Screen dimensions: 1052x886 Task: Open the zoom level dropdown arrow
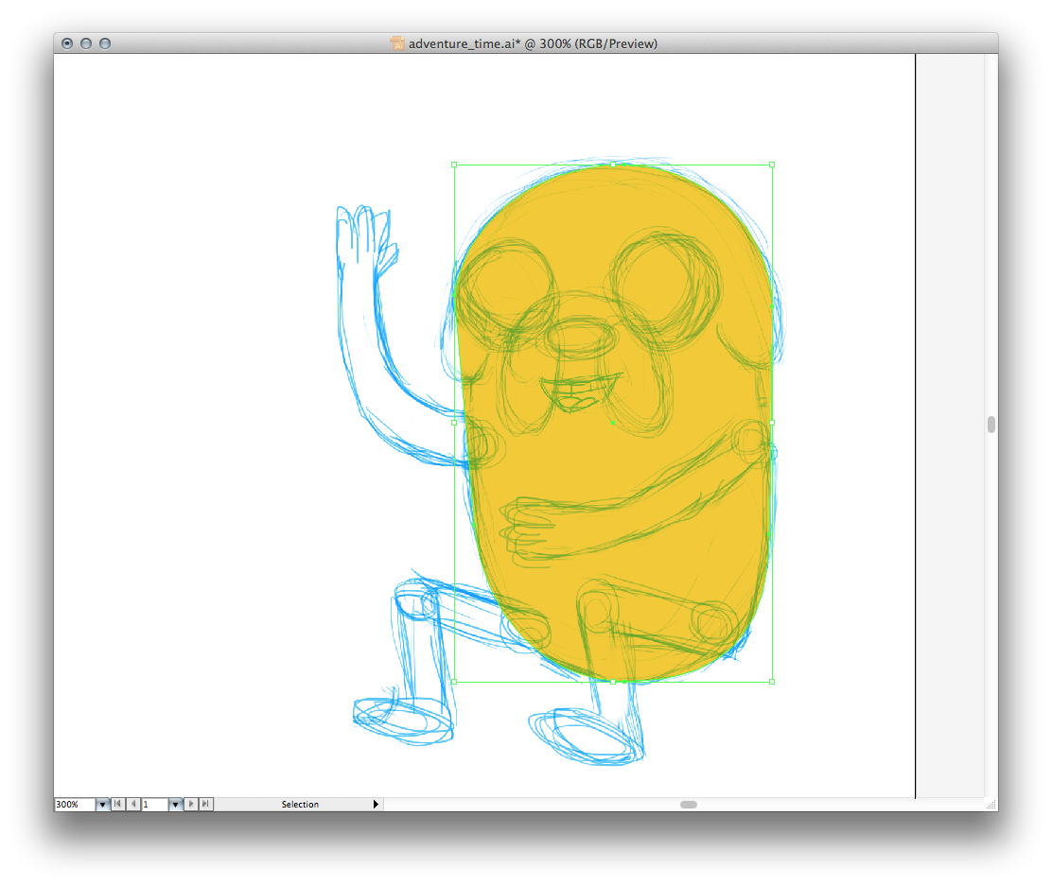102,804
